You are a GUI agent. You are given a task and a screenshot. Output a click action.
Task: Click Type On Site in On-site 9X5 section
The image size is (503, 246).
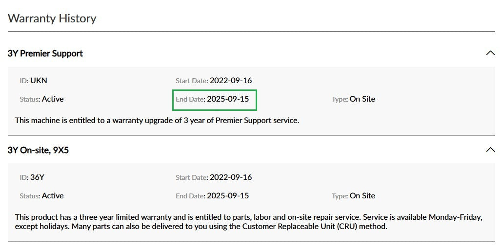(362, 195)
